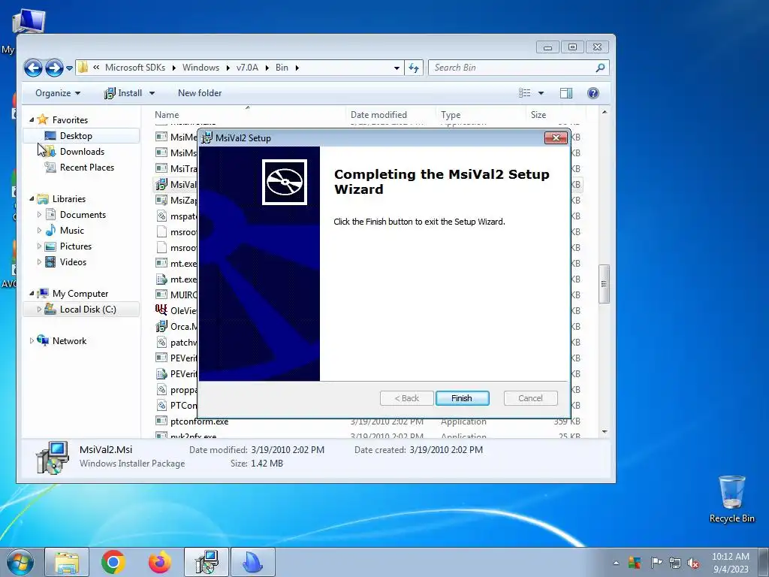Select the Orca.Msi installer icon
Image resolution: width=769 pixels, height=577 pixels.
(161, 326)
